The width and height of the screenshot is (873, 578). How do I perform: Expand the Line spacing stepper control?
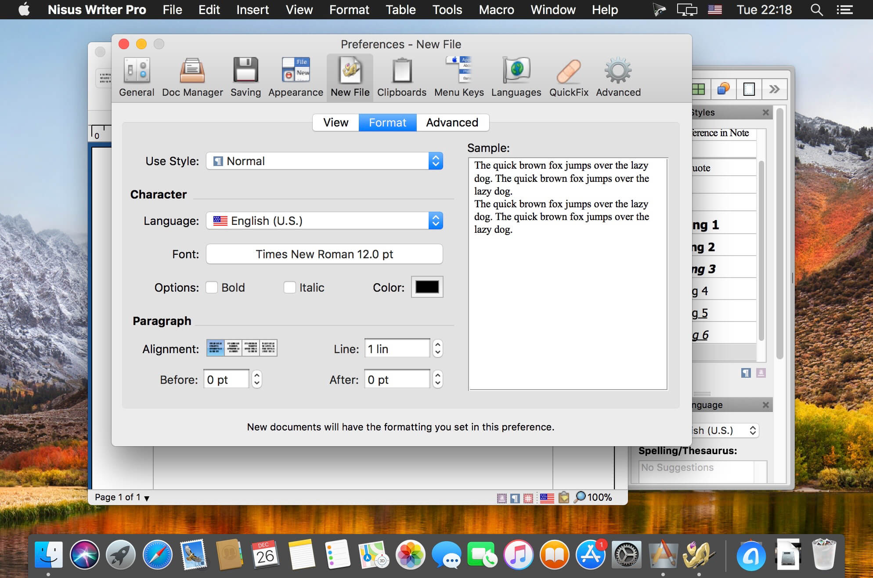(438, 344)
